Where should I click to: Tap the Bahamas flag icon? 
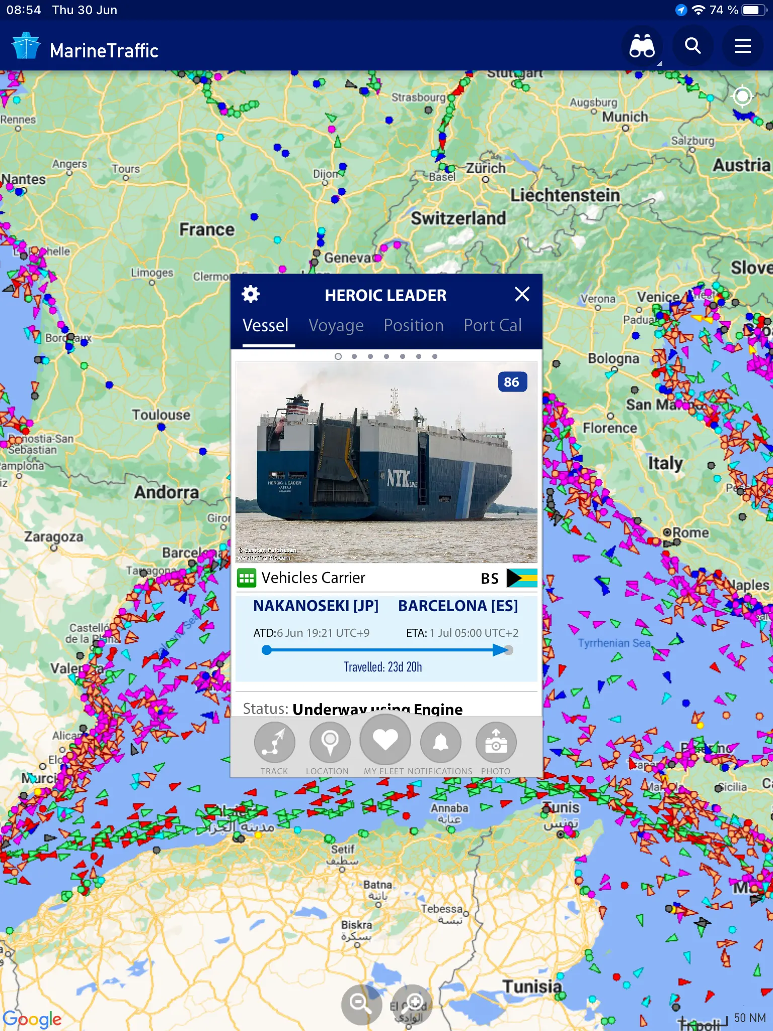click(522, 578)
